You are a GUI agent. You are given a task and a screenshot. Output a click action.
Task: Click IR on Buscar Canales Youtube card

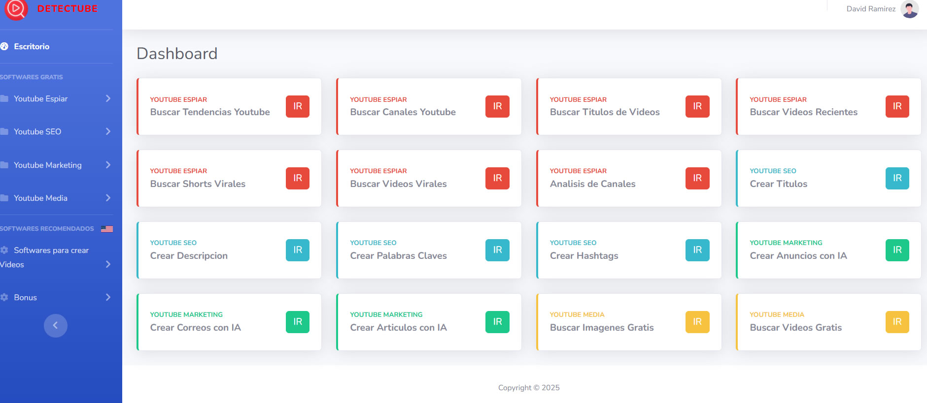click(x=497, y=106)
